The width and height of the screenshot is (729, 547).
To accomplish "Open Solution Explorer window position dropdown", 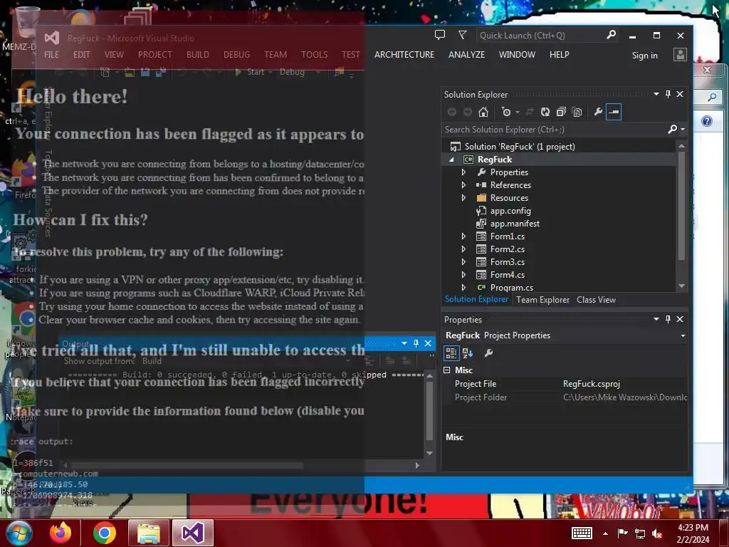I will tap(656, 94).
